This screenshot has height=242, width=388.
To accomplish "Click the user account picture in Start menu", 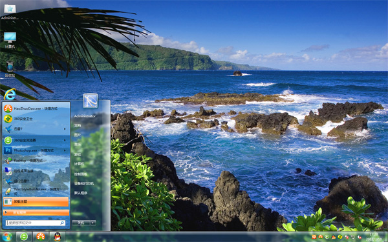I will point(91,101).
